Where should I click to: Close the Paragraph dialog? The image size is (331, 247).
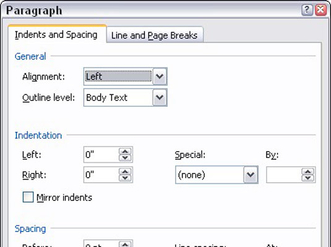pos(321,10)
